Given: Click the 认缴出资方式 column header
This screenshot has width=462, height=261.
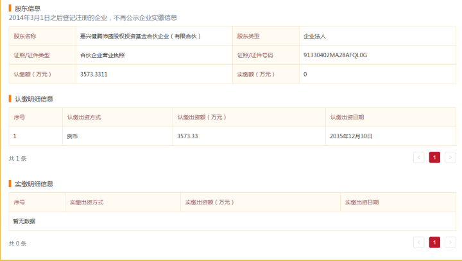Looking at the screenshot, I should tap(83, 117).
